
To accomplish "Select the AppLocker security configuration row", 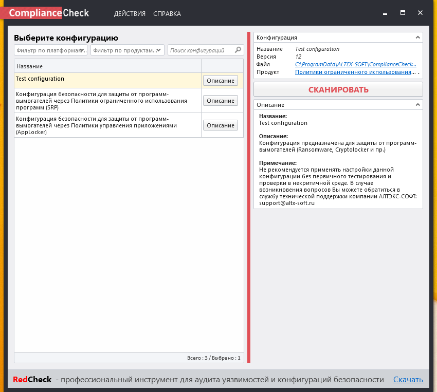I will pyautogui.click(x=107, y=125).
